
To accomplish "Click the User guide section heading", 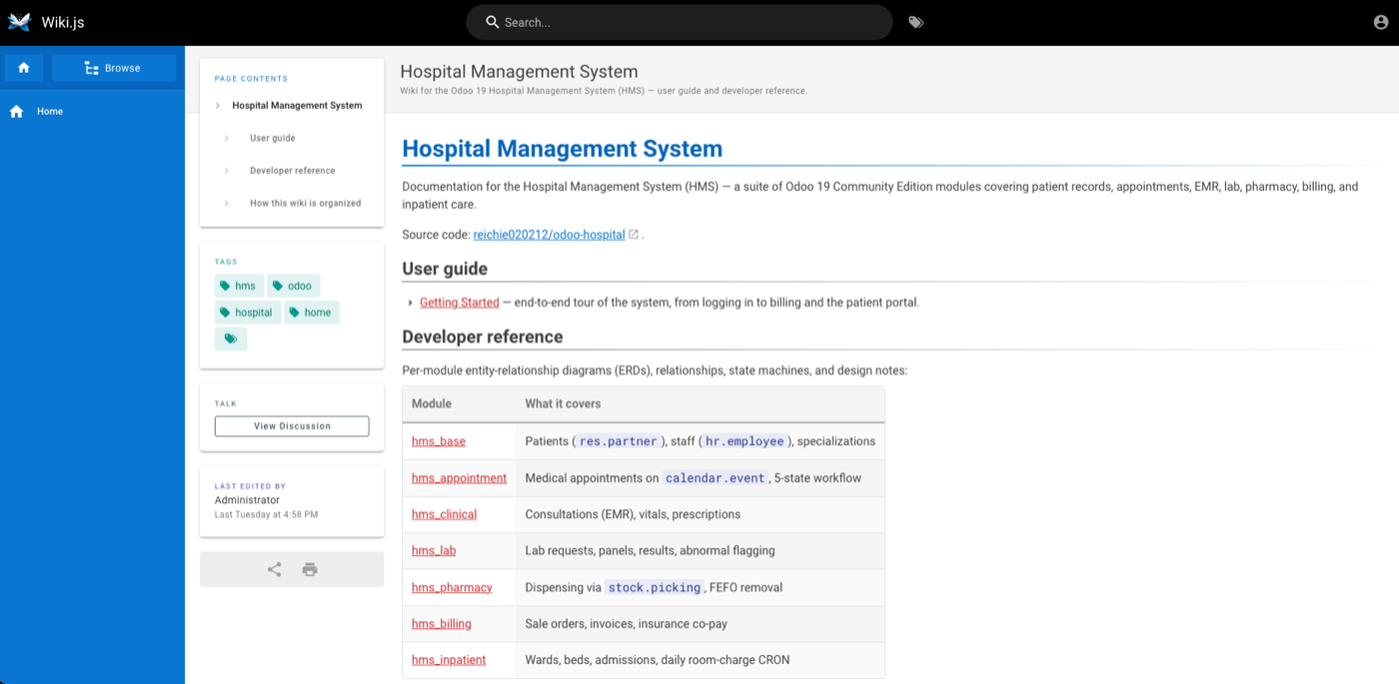I will 445,269.
